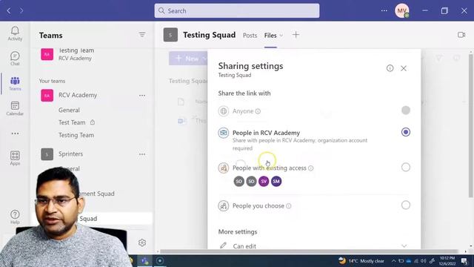Navigate forward with the forward arrow
Screen dimensions: 474x267
pyautogui.click(x=21, y=11)
